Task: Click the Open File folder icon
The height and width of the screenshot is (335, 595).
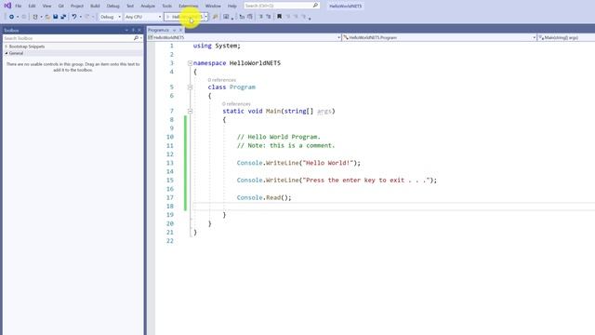Action: tap(47, 17)
